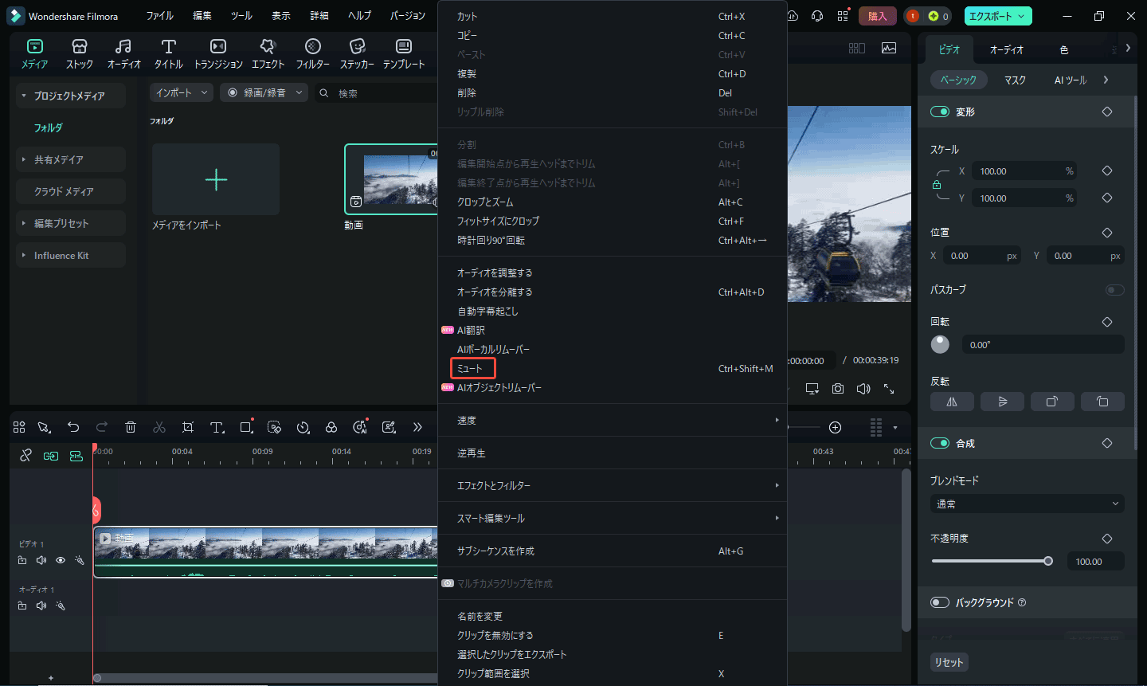Open the 録画/録音 dropdown

point(264,93)
